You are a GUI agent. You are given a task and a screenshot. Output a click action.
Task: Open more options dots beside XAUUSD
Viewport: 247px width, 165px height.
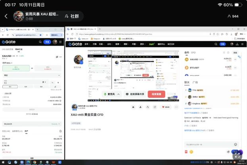click(61, 57)
